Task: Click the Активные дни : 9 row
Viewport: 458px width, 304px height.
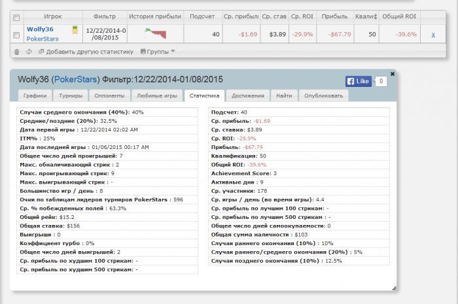Action: 299,182
